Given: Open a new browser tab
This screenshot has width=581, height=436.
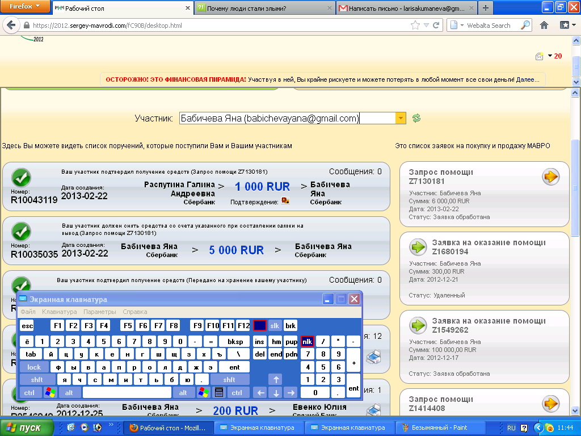Looking at the screenshot, I should tap(486, 8).
